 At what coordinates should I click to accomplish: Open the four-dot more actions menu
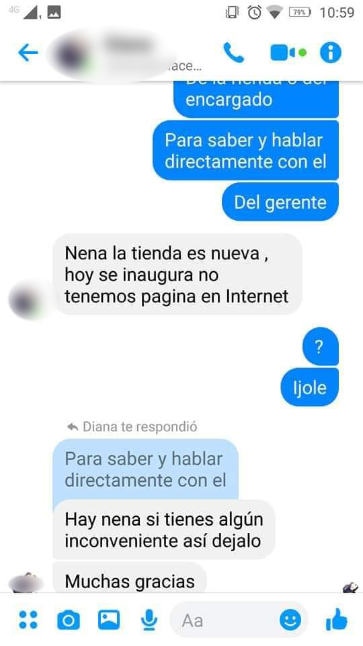[x=28, y=620]
